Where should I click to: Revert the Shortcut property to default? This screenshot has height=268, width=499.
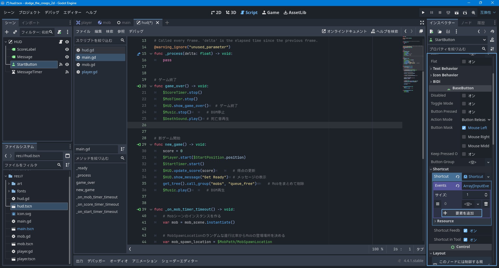click(457, 177)
